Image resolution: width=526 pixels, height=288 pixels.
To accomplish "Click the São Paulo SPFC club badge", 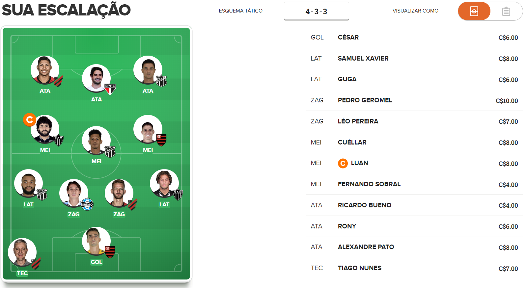I will [x=110, y=89].
